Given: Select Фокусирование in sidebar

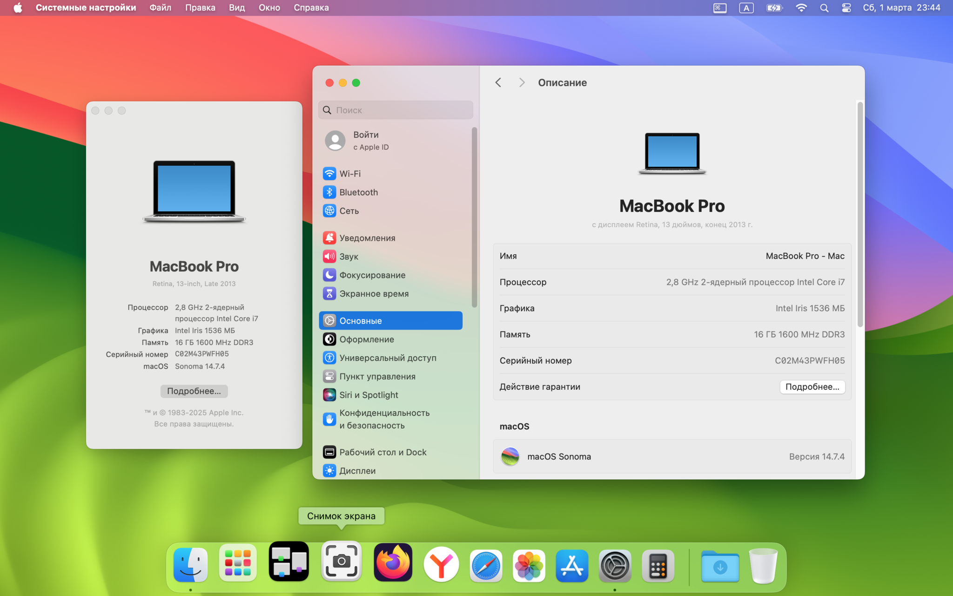Looking at the screenshot, I should 391,275.
